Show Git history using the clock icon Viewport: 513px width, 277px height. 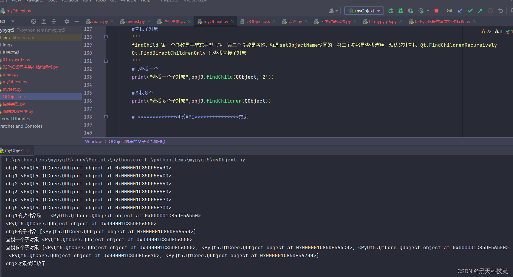(490, 11)
